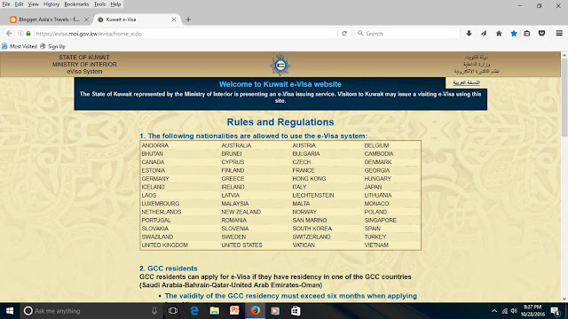Viewport: 568px width, 319px height.
Task: Click the Firefox taskbar icon
Action: 255,310
